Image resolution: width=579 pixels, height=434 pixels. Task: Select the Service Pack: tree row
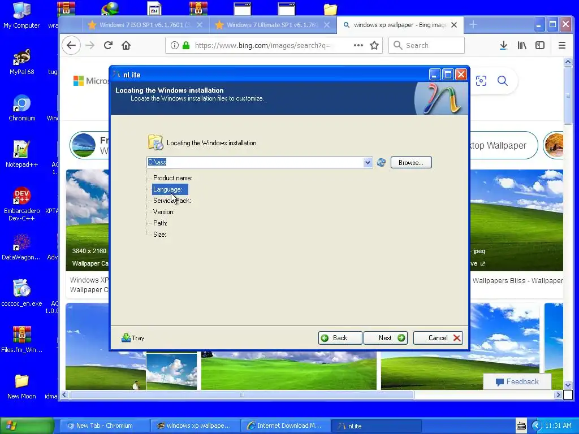click(172, 201)
